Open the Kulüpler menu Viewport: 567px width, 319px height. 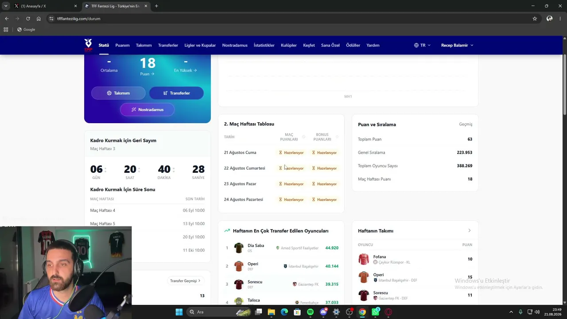(289, 45)
